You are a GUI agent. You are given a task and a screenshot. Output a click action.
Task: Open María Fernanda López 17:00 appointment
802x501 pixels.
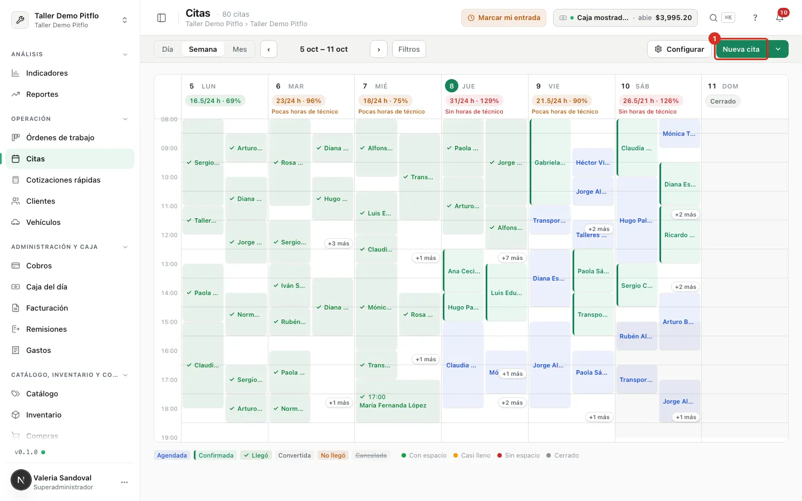pyautogui.click(x=398, y=401)
